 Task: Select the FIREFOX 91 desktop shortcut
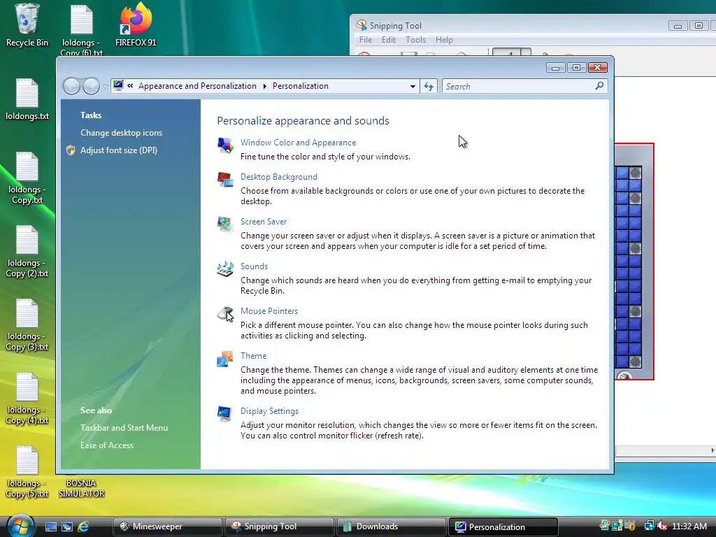pyautogui.click(x=136, y=25)
